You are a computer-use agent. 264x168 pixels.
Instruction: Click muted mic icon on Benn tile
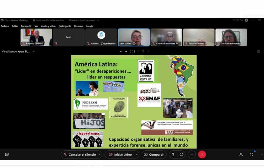(56, 44)
